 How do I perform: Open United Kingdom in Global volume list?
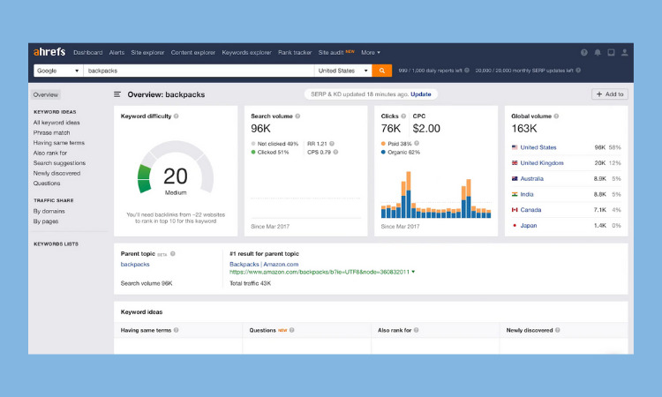(542, 163)
